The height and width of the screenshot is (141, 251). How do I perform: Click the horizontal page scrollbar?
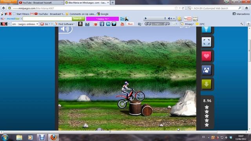click(x=110, y=132)
